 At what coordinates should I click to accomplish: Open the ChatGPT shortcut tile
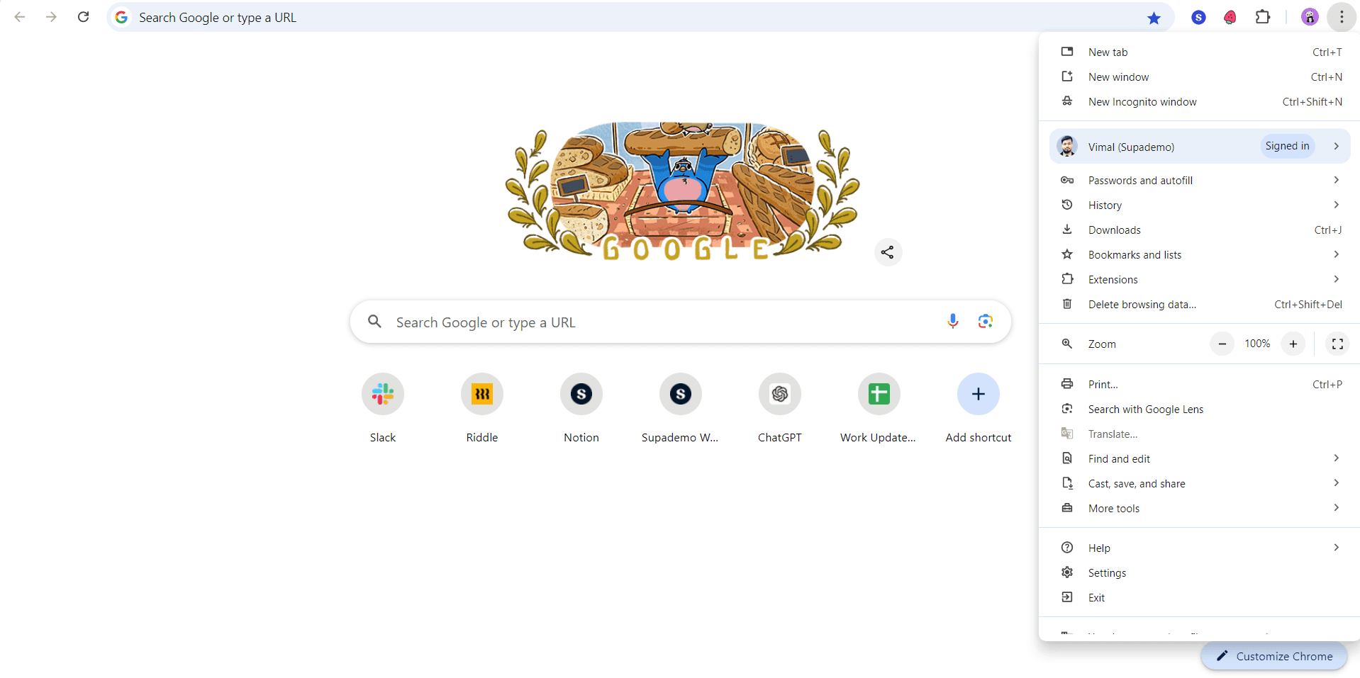[780, 409]
